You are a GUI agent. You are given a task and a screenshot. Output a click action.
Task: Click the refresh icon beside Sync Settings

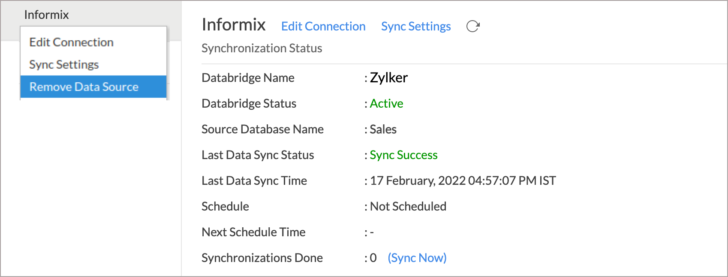click(x=473, y=26)
